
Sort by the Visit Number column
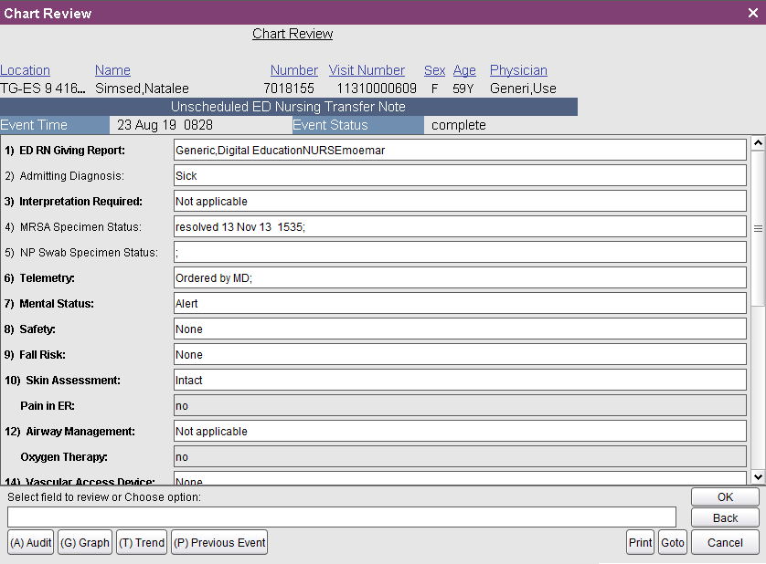click(x=367, y=69)
